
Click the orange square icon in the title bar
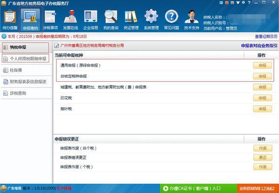[227, 3]
